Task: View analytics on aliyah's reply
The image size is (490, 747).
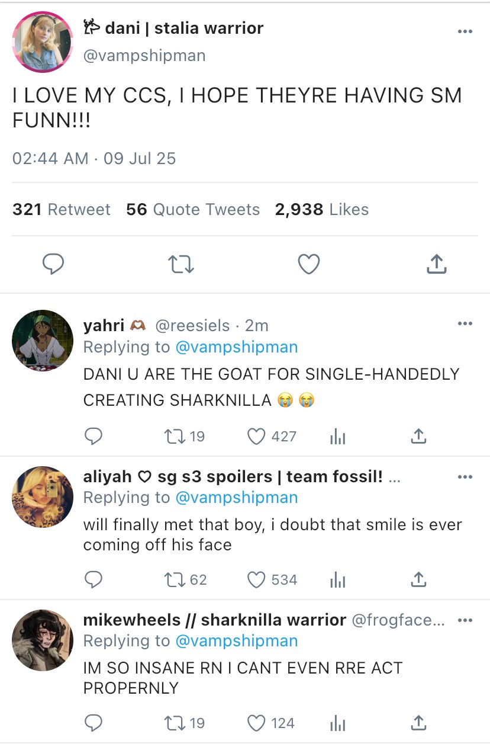Action: (337, 580)
